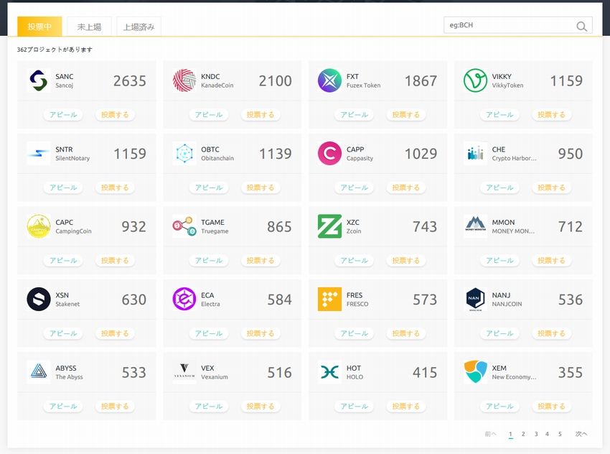Click the CHE Crypto Harbor logo
The width and height of the screenshot is (610, 454).
(475, 154)
